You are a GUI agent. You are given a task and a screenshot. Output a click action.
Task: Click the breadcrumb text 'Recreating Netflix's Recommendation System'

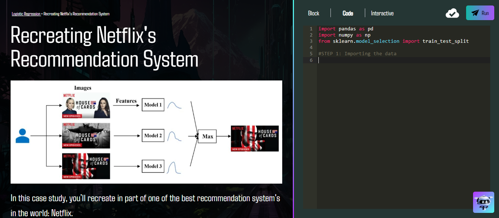[x=76, y=14]
